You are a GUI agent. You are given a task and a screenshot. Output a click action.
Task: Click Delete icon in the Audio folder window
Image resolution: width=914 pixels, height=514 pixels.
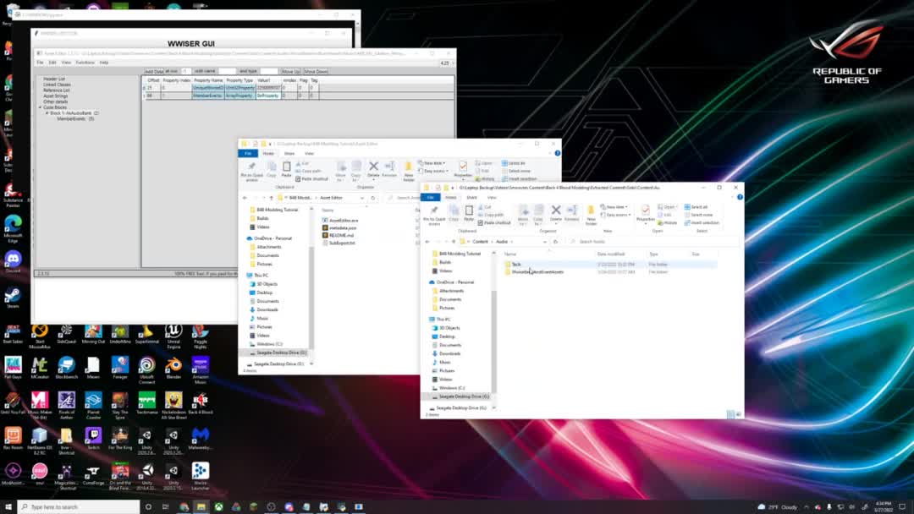555,211
